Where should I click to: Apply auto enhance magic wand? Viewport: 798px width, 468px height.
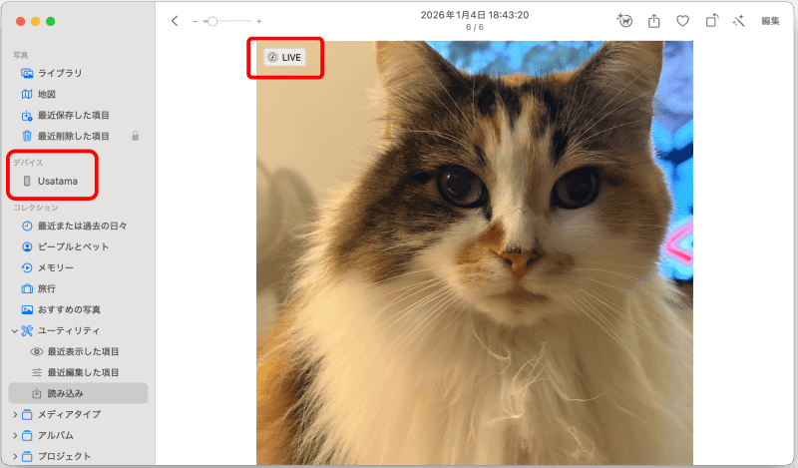tap(738, 21)
